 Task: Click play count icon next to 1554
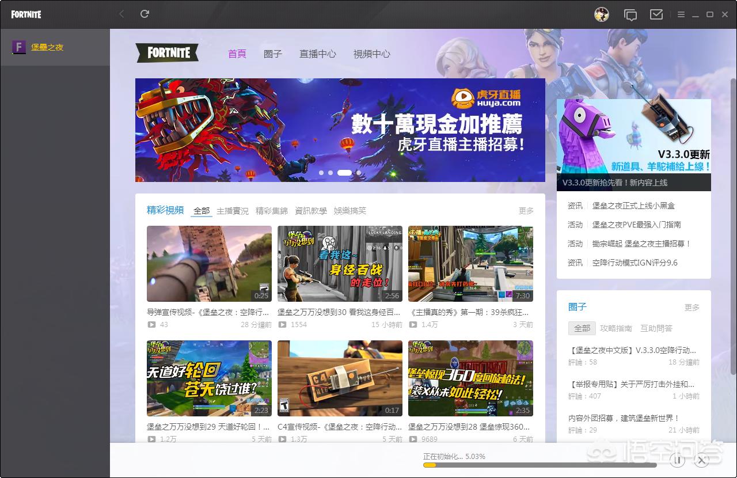click(x=282, y=325)
